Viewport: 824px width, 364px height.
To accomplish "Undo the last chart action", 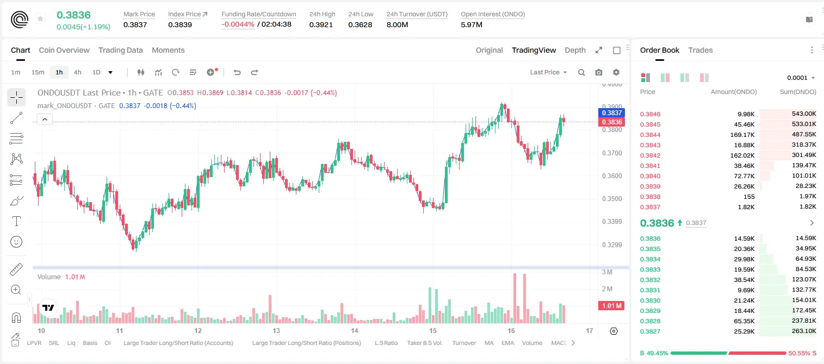I will 237,72.
